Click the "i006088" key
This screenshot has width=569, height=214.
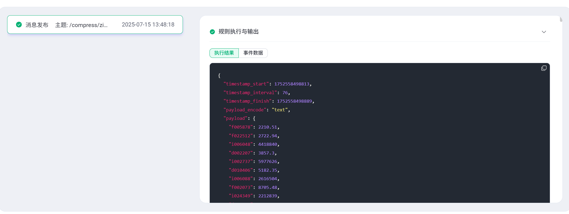point(241,179)
